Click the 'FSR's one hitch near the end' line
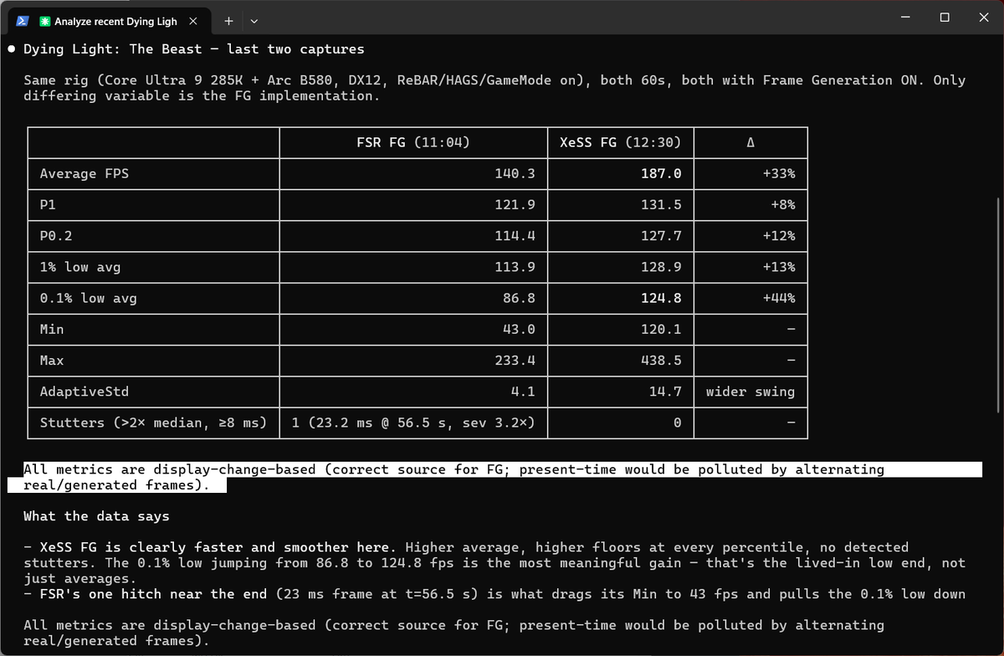This screenshot has height=656, width=1004. pos(494,594)
